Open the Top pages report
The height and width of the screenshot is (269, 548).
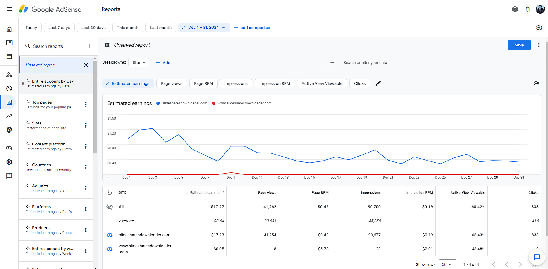pos(56,104)
